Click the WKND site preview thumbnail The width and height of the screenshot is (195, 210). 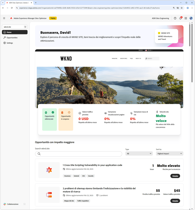click(109, 79)
